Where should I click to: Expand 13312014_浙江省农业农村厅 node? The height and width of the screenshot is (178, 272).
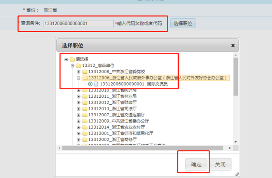click(78, 127)
